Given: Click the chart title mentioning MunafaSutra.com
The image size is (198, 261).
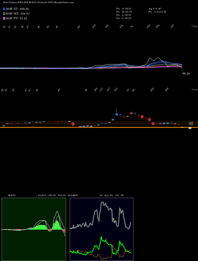Looking at the screenshot, I should click(38, 2).
